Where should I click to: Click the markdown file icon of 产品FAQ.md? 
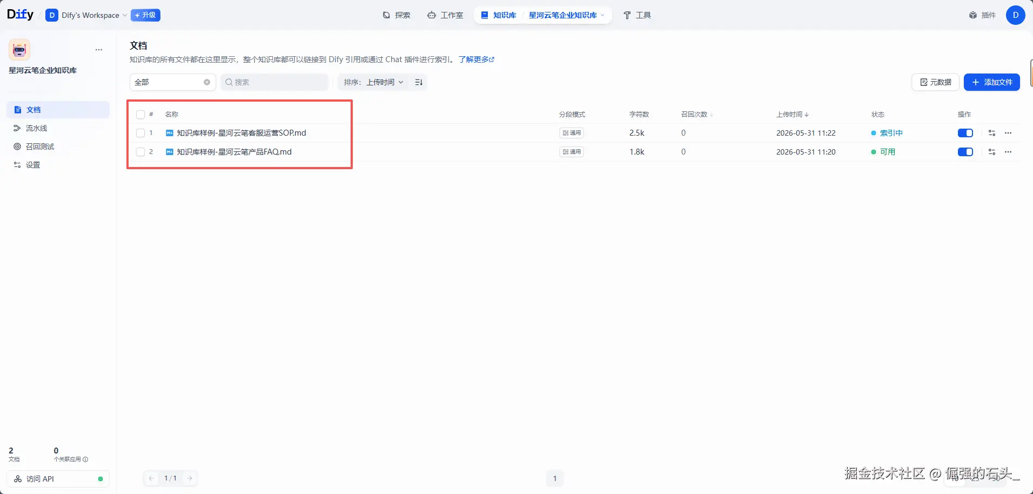[x=170, y=152]
